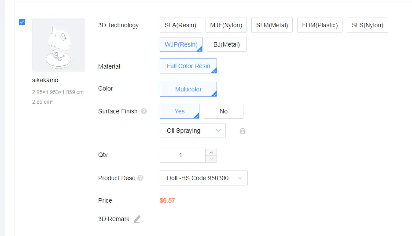This screenshot has width=412, height=236.
Task: Choose MJF(Nylon) technology option
Action: pos(226,25)
